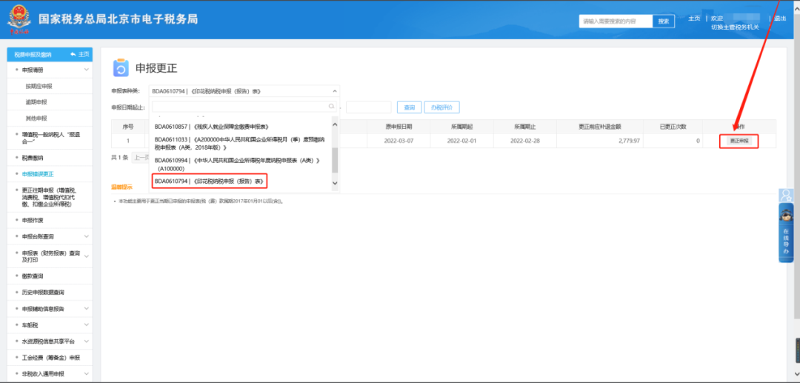The height and width of the screenshot is (383, 800).
Task: Select 残疾人就业保障金缴费申报表 option
Action: tap(212, 127)
